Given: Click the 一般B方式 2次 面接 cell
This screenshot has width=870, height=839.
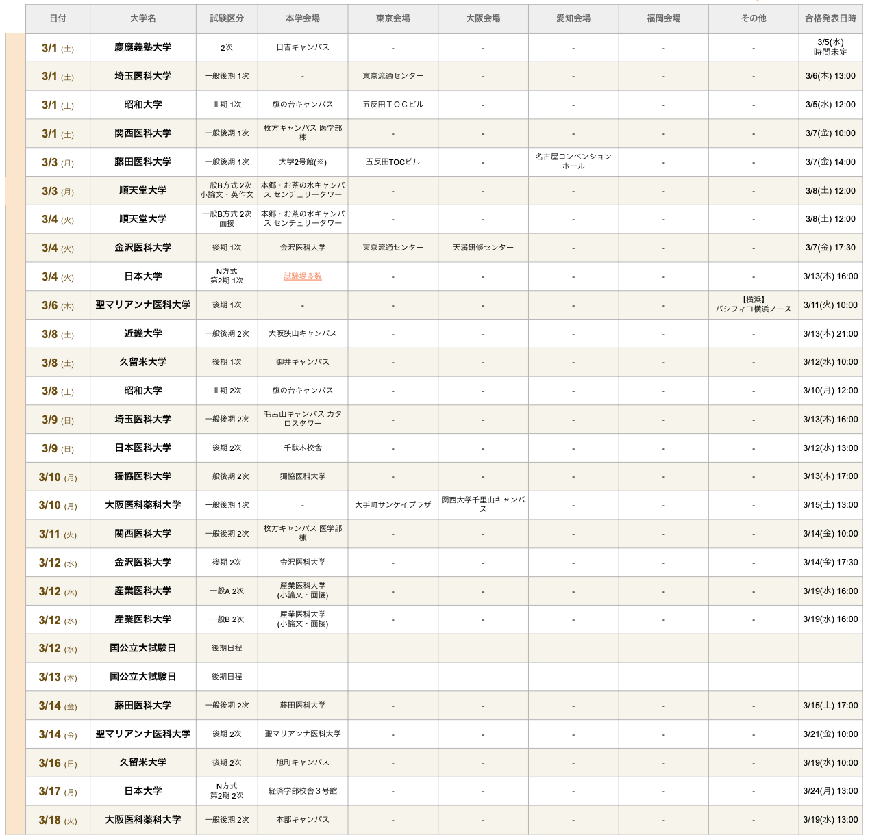Looking at the screenshot, I should pyautogui.click(x=227, y=219).
